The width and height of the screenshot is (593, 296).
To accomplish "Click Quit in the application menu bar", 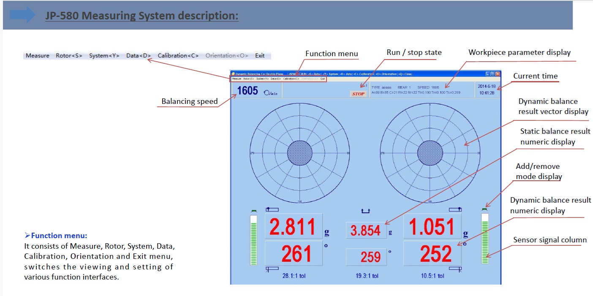I will pos(323,79).
